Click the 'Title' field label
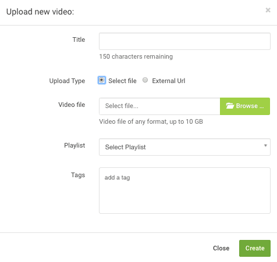 (79, 40)
